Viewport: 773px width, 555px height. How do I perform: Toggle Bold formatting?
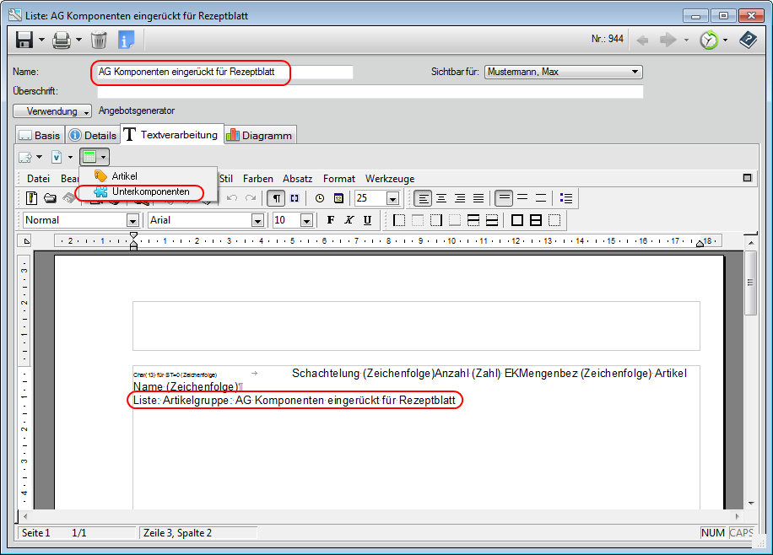pyautogui.click(x=330, y=220)
